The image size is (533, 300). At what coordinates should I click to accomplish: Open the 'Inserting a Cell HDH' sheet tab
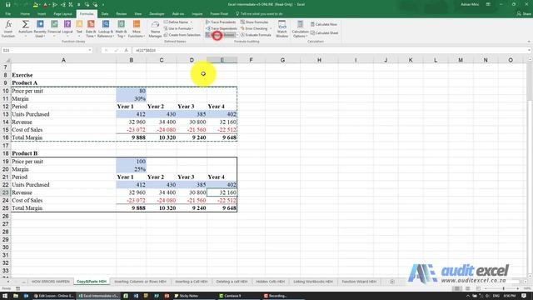(x=191, y=282)
